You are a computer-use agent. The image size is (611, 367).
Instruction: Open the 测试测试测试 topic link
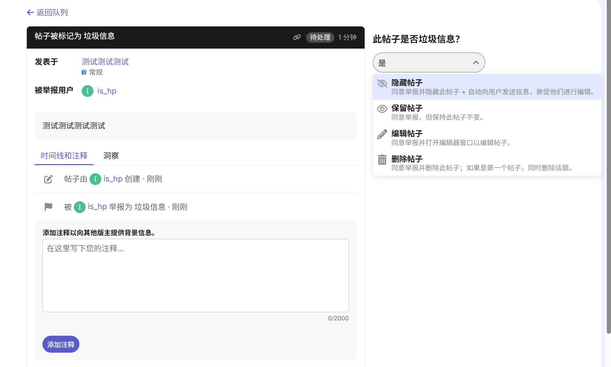coord(105,62)
